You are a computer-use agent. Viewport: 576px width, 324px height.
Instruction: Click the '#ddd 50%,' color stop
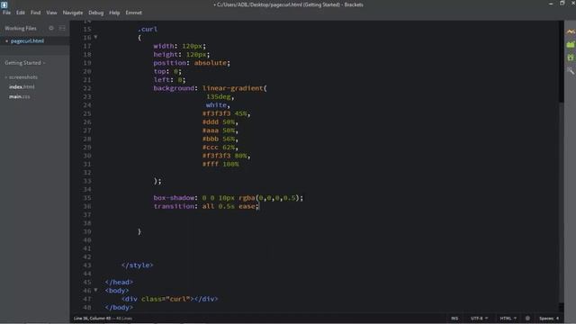tap(220, 122)
